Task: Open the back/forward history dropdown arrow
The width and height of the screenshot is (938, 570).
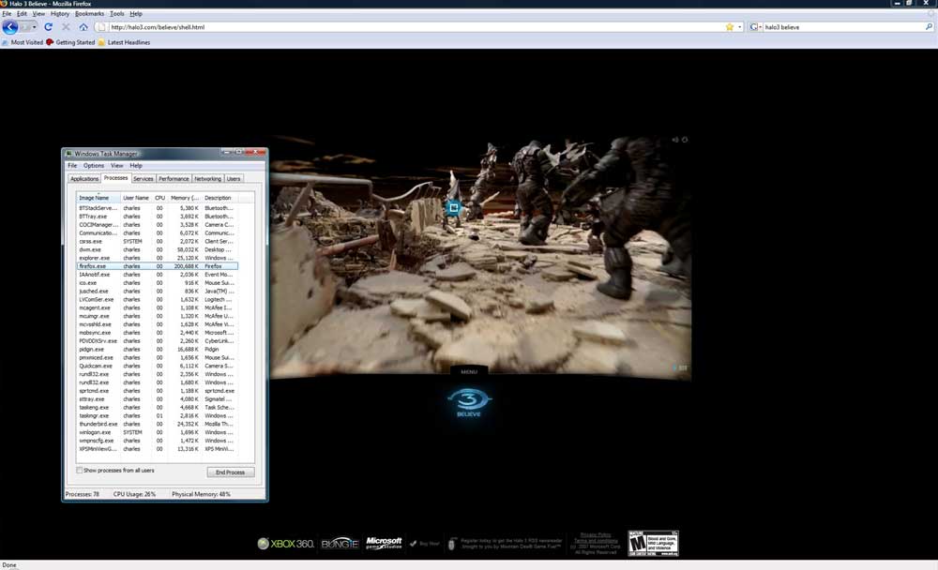Action: (x=34, y=27)
